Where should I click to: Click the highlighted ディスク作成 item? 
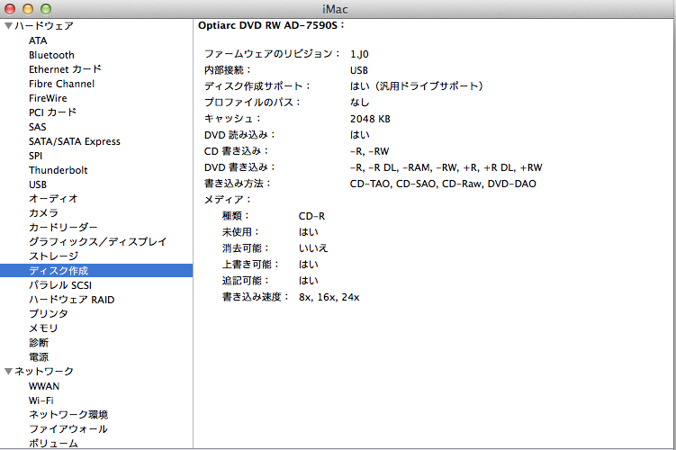59,271
